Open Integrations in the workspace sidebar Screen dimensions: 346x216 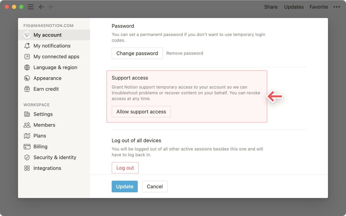click(47, 168)
